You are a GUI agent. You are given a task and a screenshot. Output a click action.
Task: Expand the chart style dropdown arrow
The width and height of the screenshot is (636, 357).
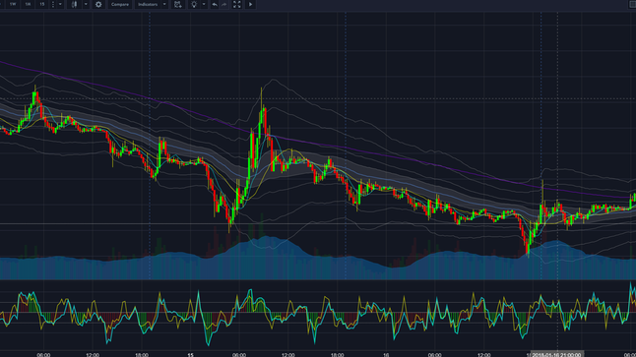pyautogui.click(x=86, y=4)
